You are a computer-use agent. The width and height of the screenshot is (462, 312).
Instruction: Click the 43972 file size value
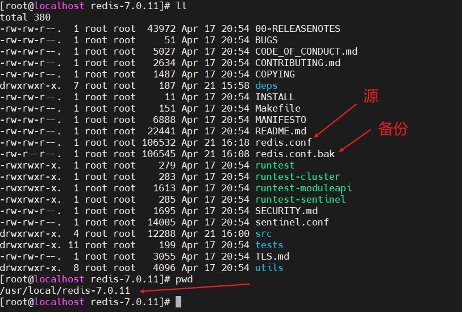[161, 28]
